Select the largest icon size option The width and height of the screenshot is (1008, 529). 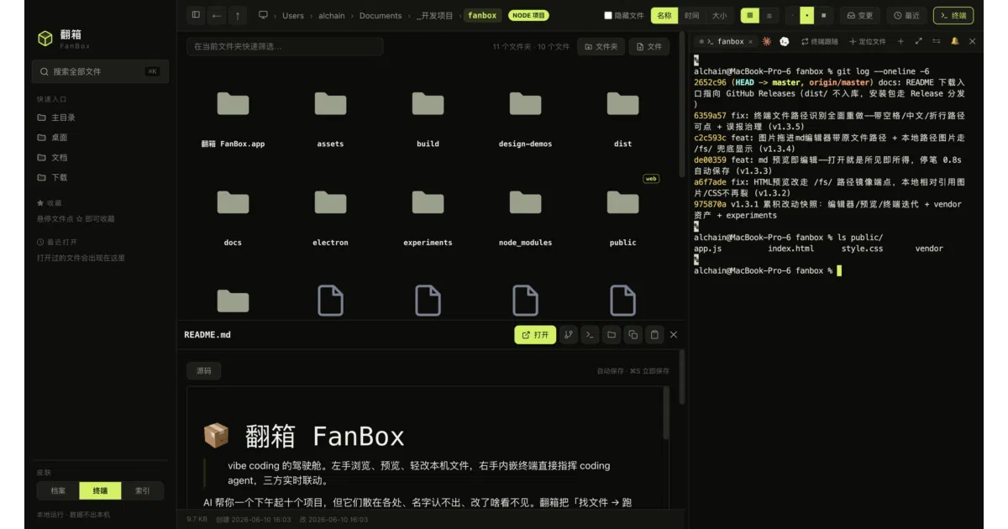click(823, 15)
